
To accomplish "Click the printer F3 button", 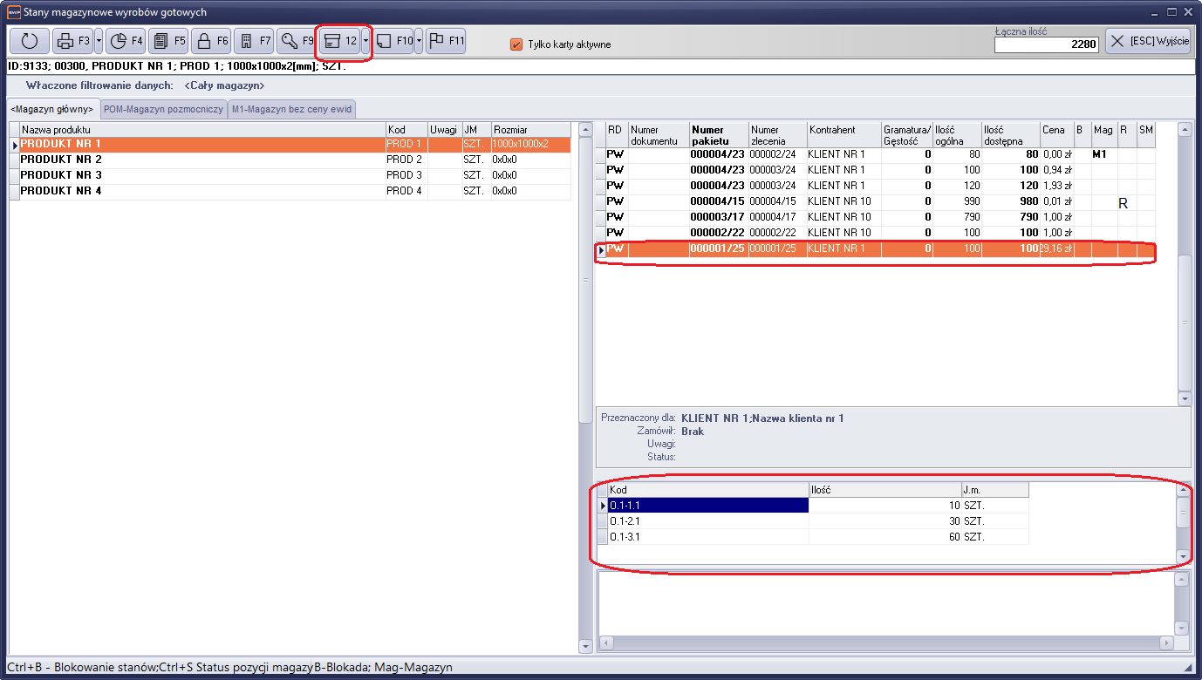I will (x=72, y=41).
